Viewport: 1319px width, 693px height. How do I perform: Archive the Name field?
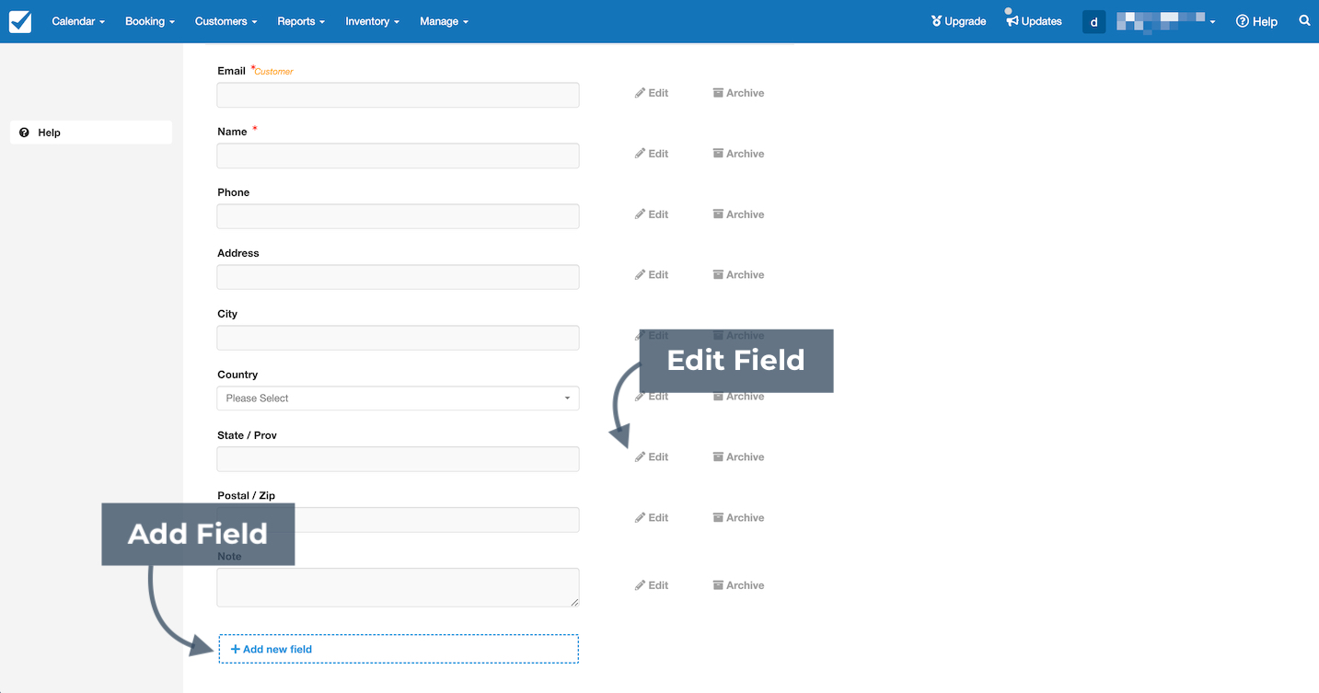point(738,154)
